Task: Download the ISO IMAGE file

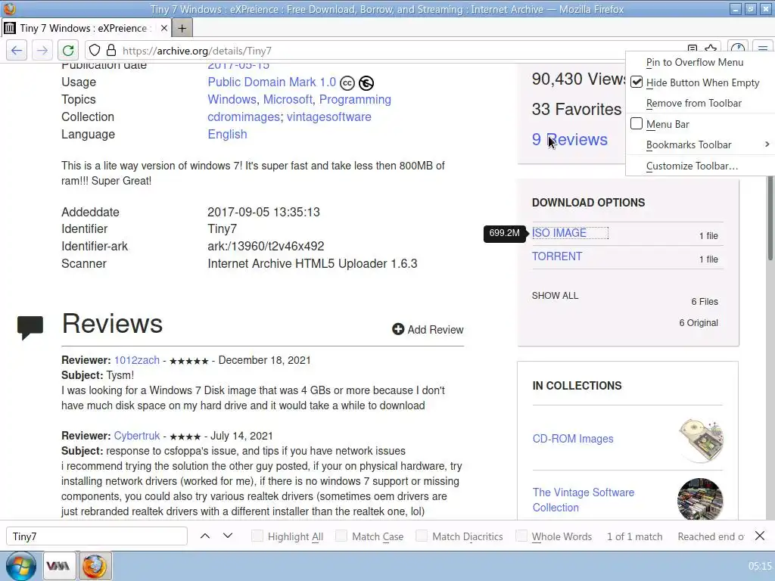Action: point(559,233)
